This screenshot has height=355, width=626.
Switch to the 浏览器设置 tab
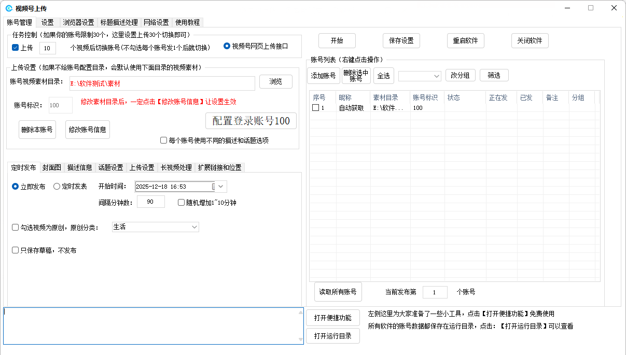78,22
